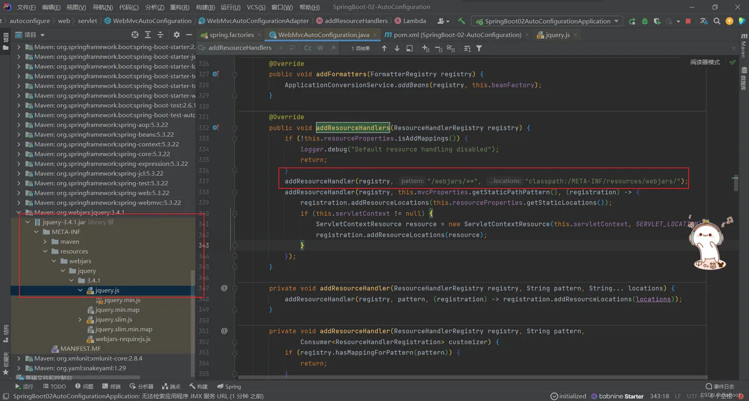
Task: Open the 问题 tool window
Action: pos(85,387)
